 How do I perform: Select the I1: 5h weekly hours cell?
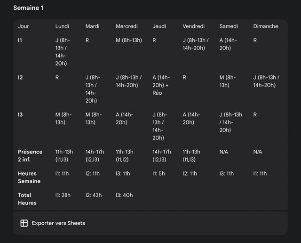click(159, 173)
